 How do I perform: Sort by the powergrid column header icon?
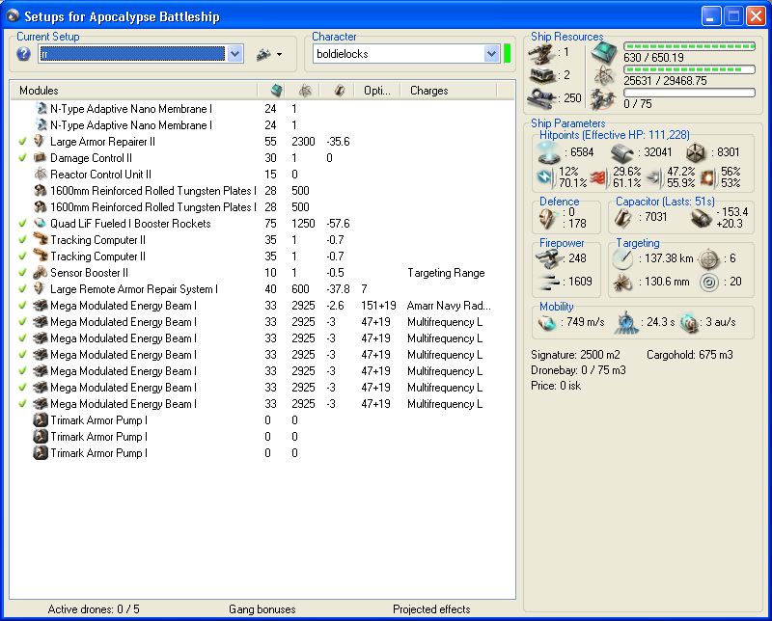click(304, 91)
